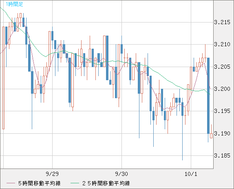234x189 pixels.
Task: Select the 3.210 price axis label
Action: [222, 44]
